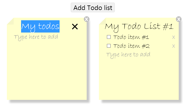Image resolution: width=183 pixels, height=105 pixels.
Task: Select the highlighted 'My todos' title field
Action: [40, 27]
